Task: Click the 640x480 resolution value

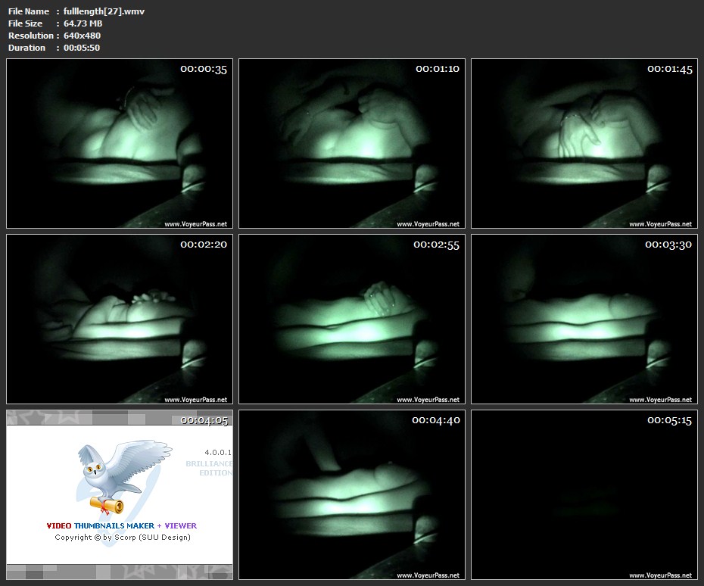Action: pyautogui.click(x=82, y=36)
